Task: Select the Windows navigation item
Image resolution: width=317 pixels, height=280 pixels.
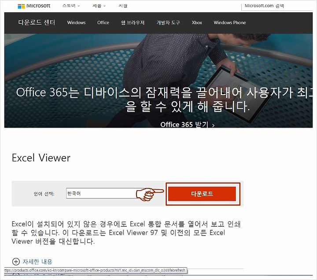Action: (76, 22)
